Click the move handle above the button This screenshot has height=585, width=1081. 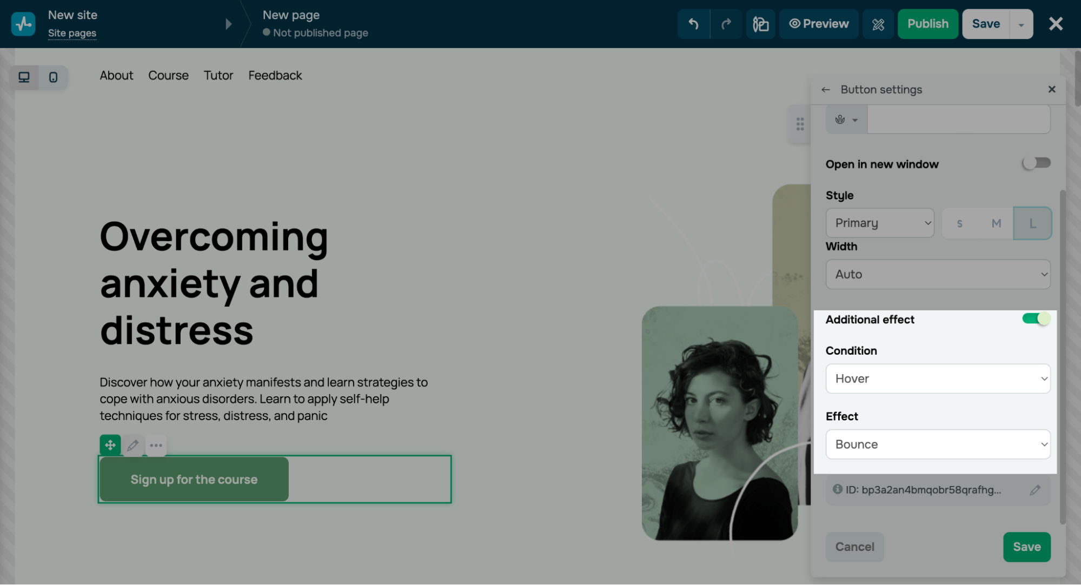[110, 446]
